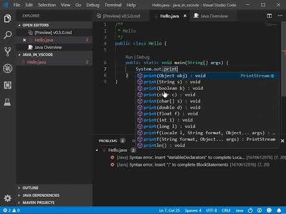Viewport: 286px width, 214px height.
Task: Open the Test flask view in activity bar
Action: coord(8,102)
